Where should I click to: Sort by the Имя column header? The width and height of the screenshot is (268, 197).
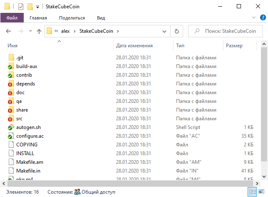(x=59, y=46)
